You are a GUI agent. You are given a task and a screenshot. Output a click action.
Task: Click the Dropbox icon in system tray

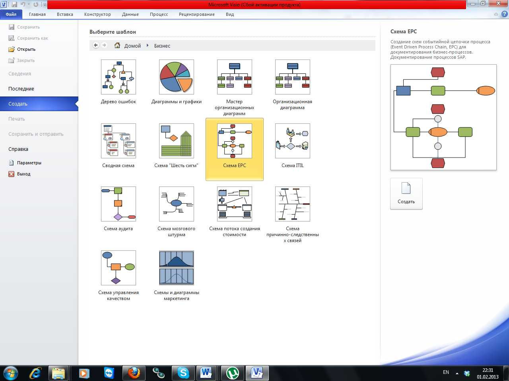click(467, 373)
